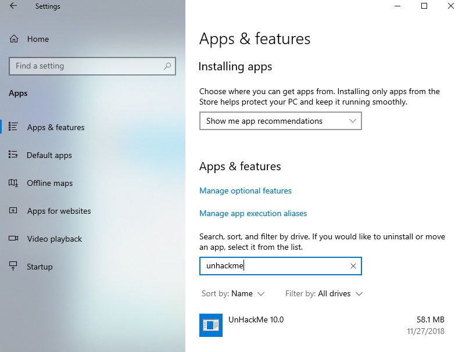Image resolution: width=462 pixels, height=352 pixels.
Task: Click the Apps & features list icon
Action: coord(13,127)
